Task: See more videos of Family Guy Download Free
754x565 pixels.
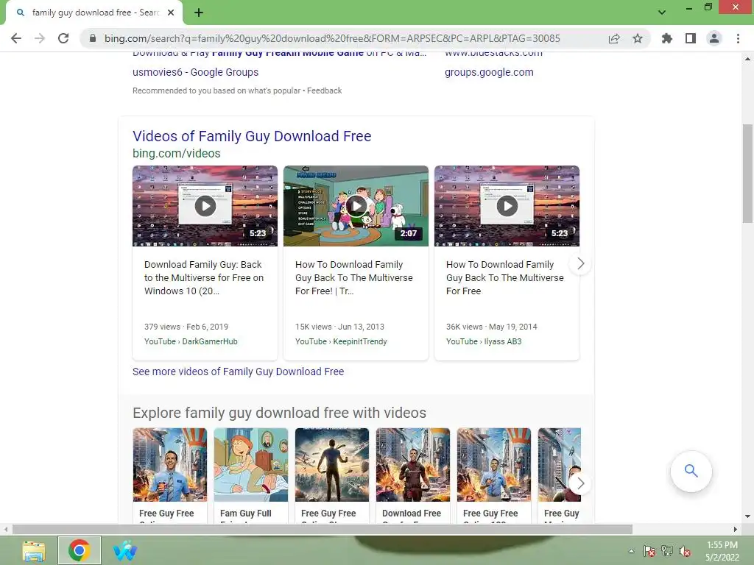Action: click(x=239, y=372)
